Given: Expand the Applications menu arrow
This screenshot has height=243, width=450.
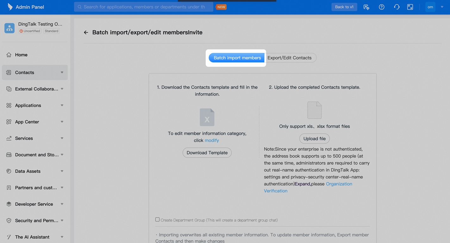Looking at the screenshot, I should point(62,105).
